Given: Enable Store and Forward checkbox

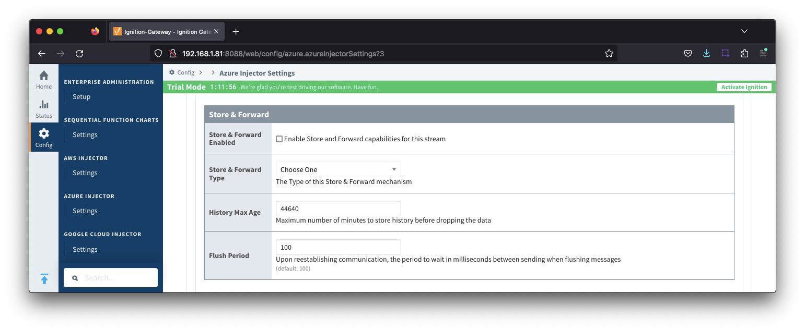Looking at the screenshot, I should pyautogui.click(x=279, y=139).
